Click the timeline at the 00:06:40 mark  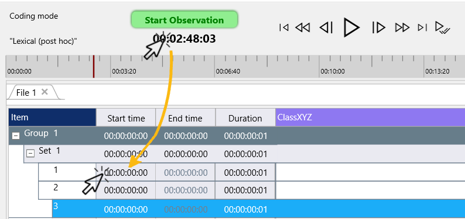pos(215,67)
